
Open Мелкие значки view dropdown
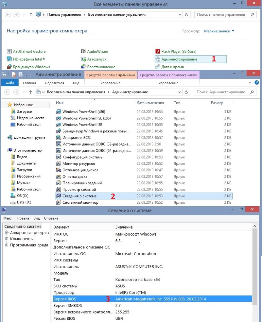pyautogui.click(x=219, y=31)
